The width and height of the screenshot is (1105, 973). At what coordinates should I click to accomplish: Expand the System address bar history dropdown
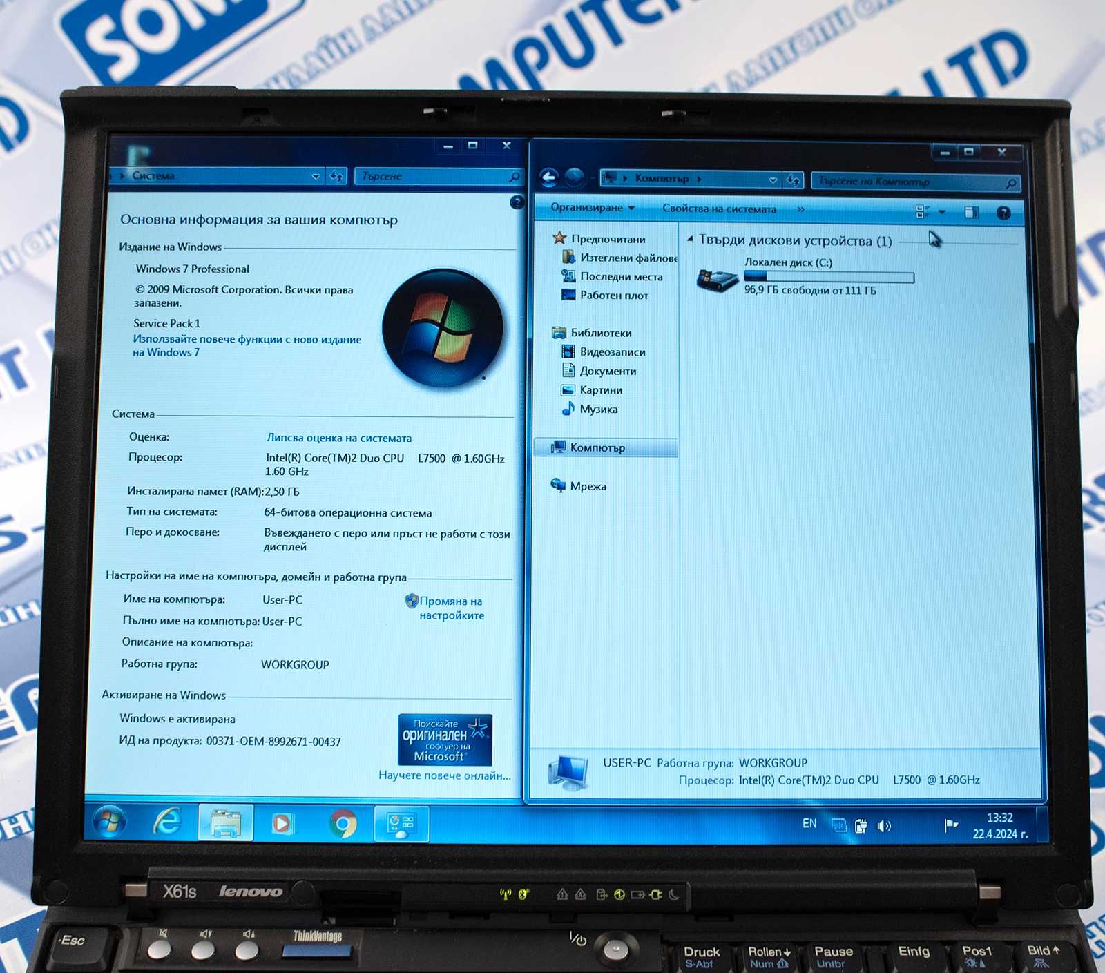316,176
